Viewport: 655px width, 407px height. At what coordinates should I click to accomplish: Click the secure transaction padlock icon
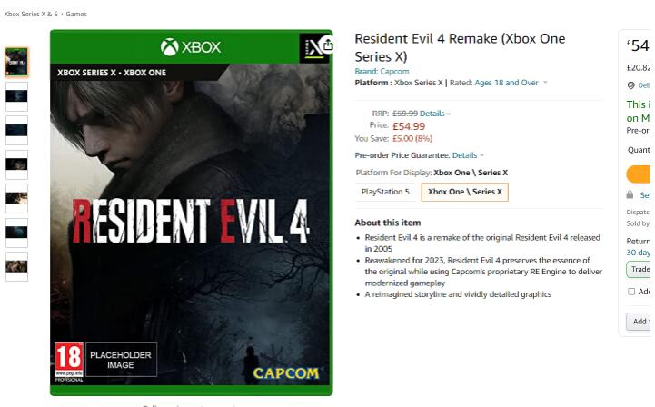[630, 194]
